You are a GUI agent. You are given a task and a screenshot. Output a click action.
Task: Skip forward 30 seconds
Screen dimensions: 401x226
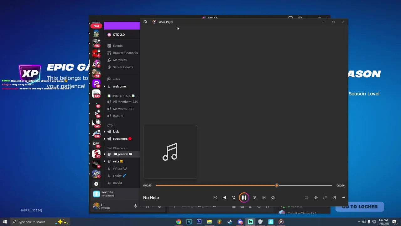pyautogui.click(x=255, y=197)
